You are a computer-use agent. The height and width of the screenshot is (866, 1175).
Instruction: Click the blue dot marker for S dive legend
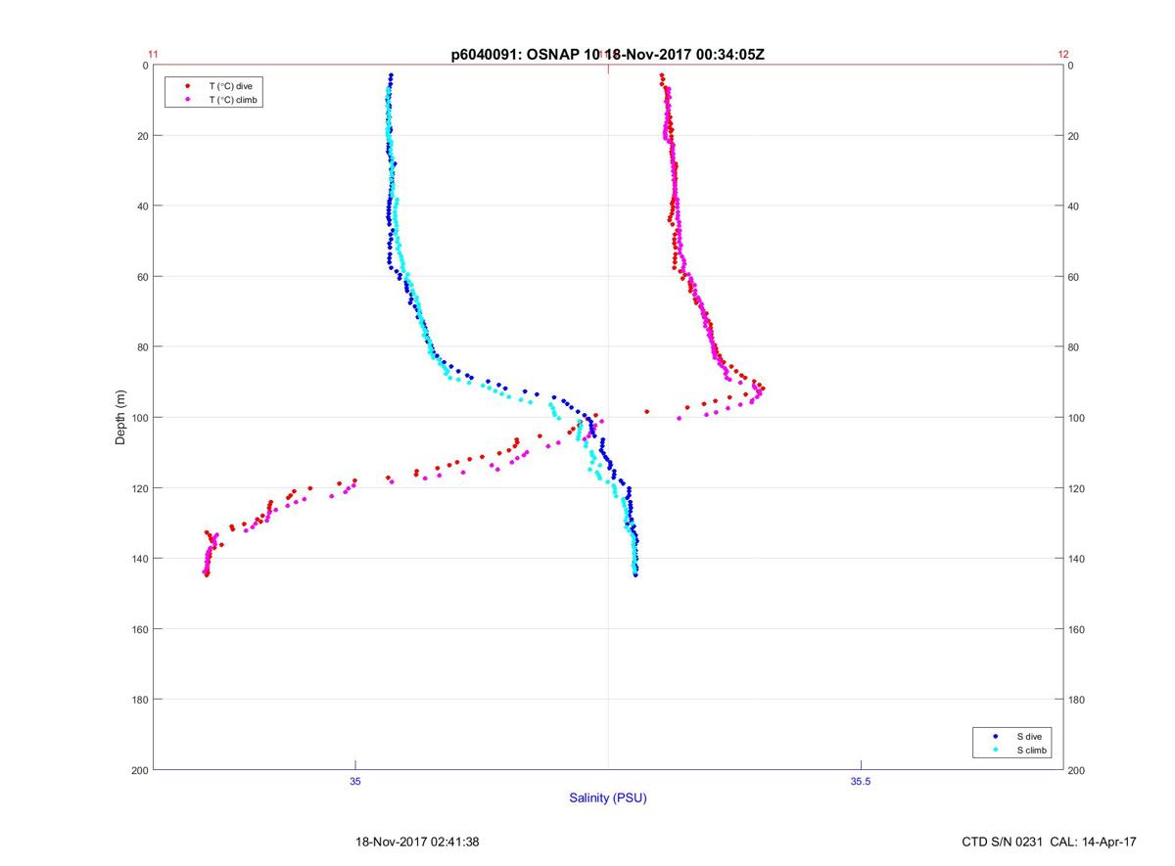pos(995,736)
